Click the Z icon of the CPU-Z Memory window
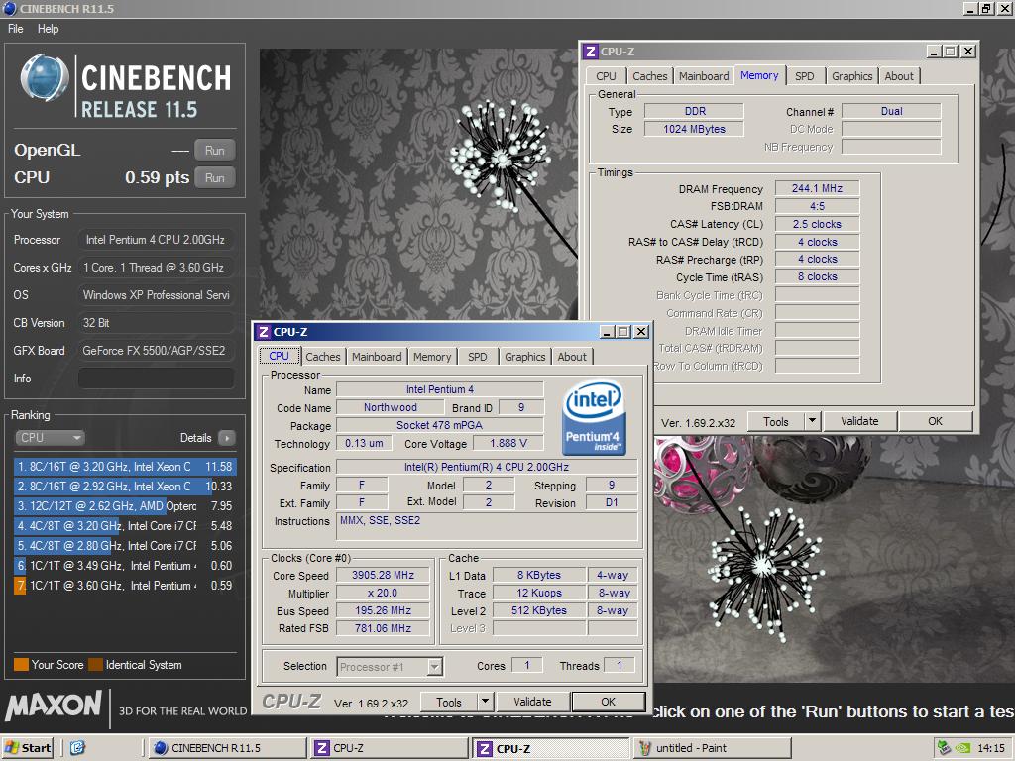The image size is (1015, 761). [x=590, y=52]
